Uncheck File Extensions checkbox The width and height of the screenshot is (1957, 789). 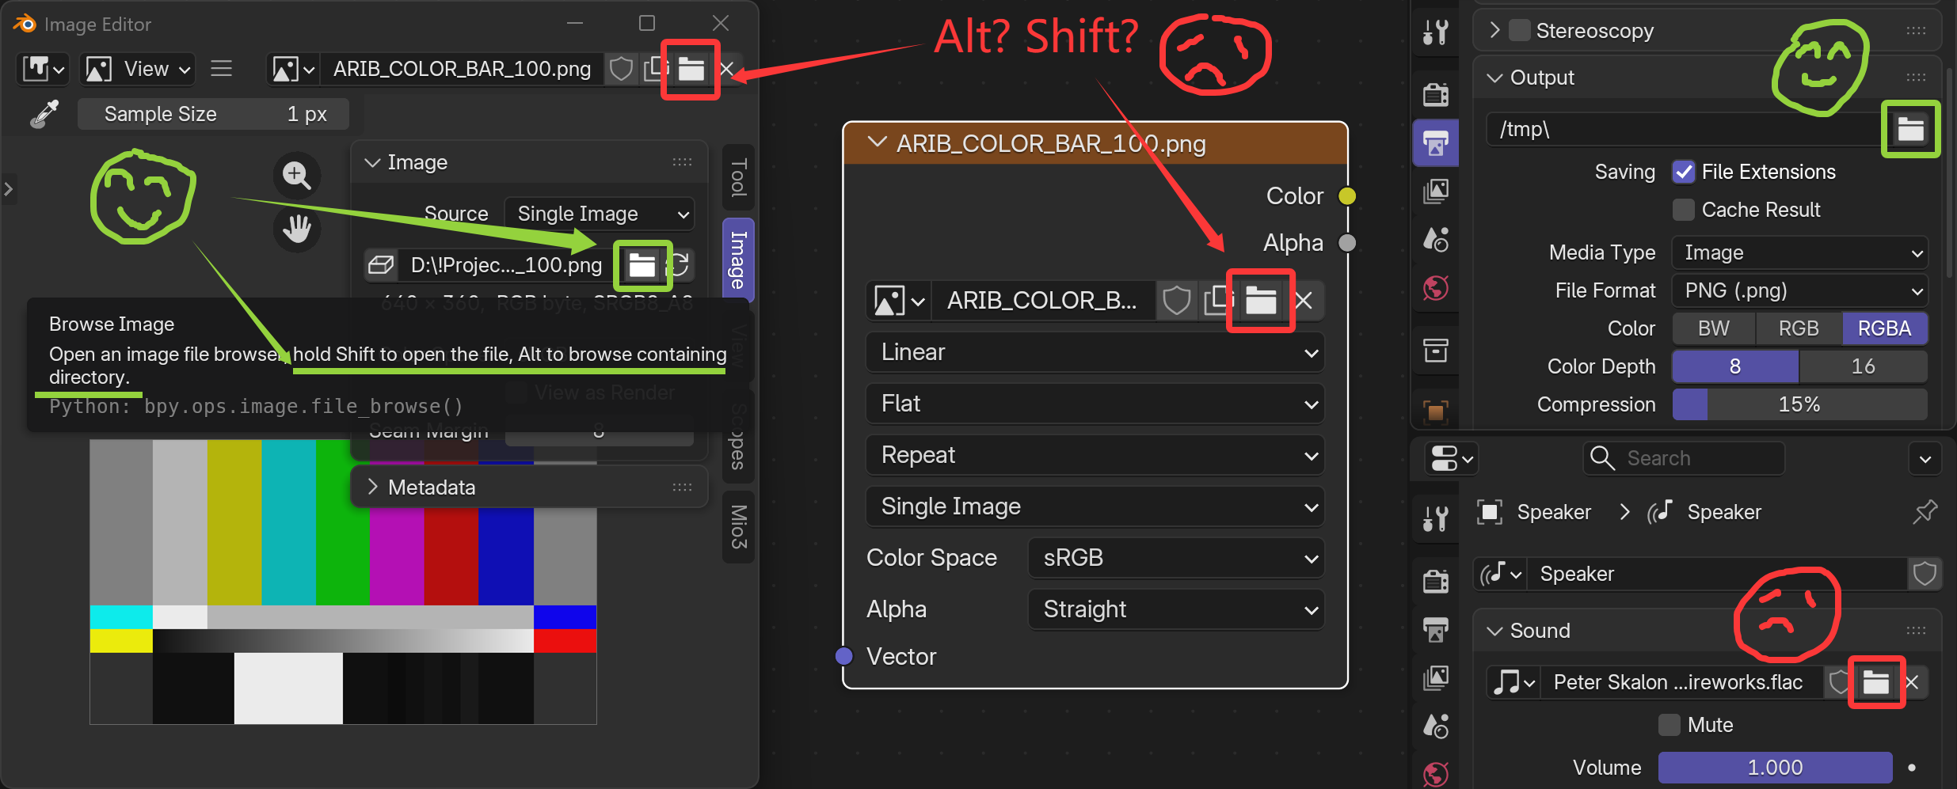tap(1684, 172)
